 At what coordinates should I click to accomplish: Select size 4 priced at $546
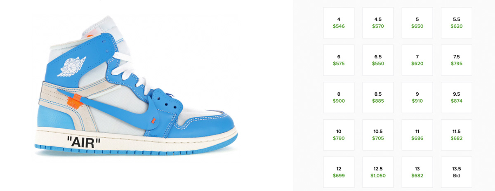pos(339,23)
